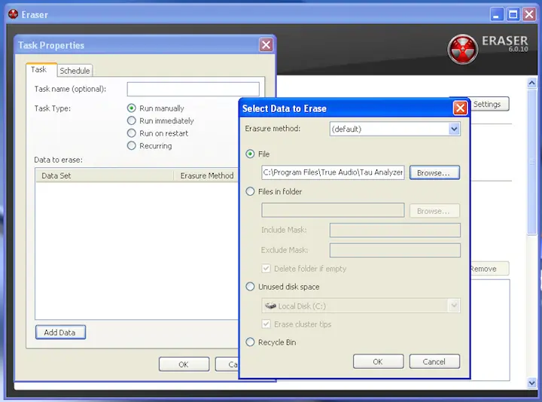The image size is (542, 402).
Task: Choose Run on restart task type
Action: coord(132,133)
